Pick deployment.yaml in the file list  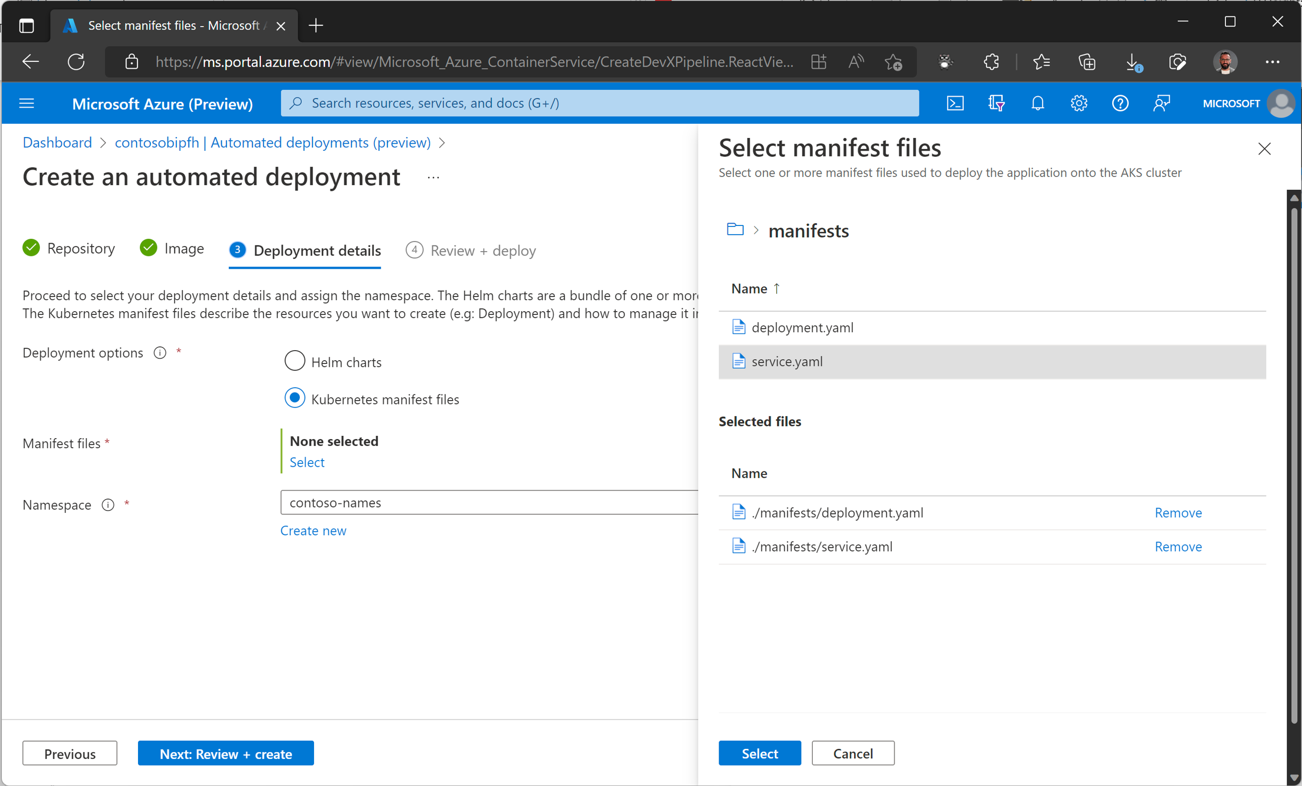tap(992, 327)
